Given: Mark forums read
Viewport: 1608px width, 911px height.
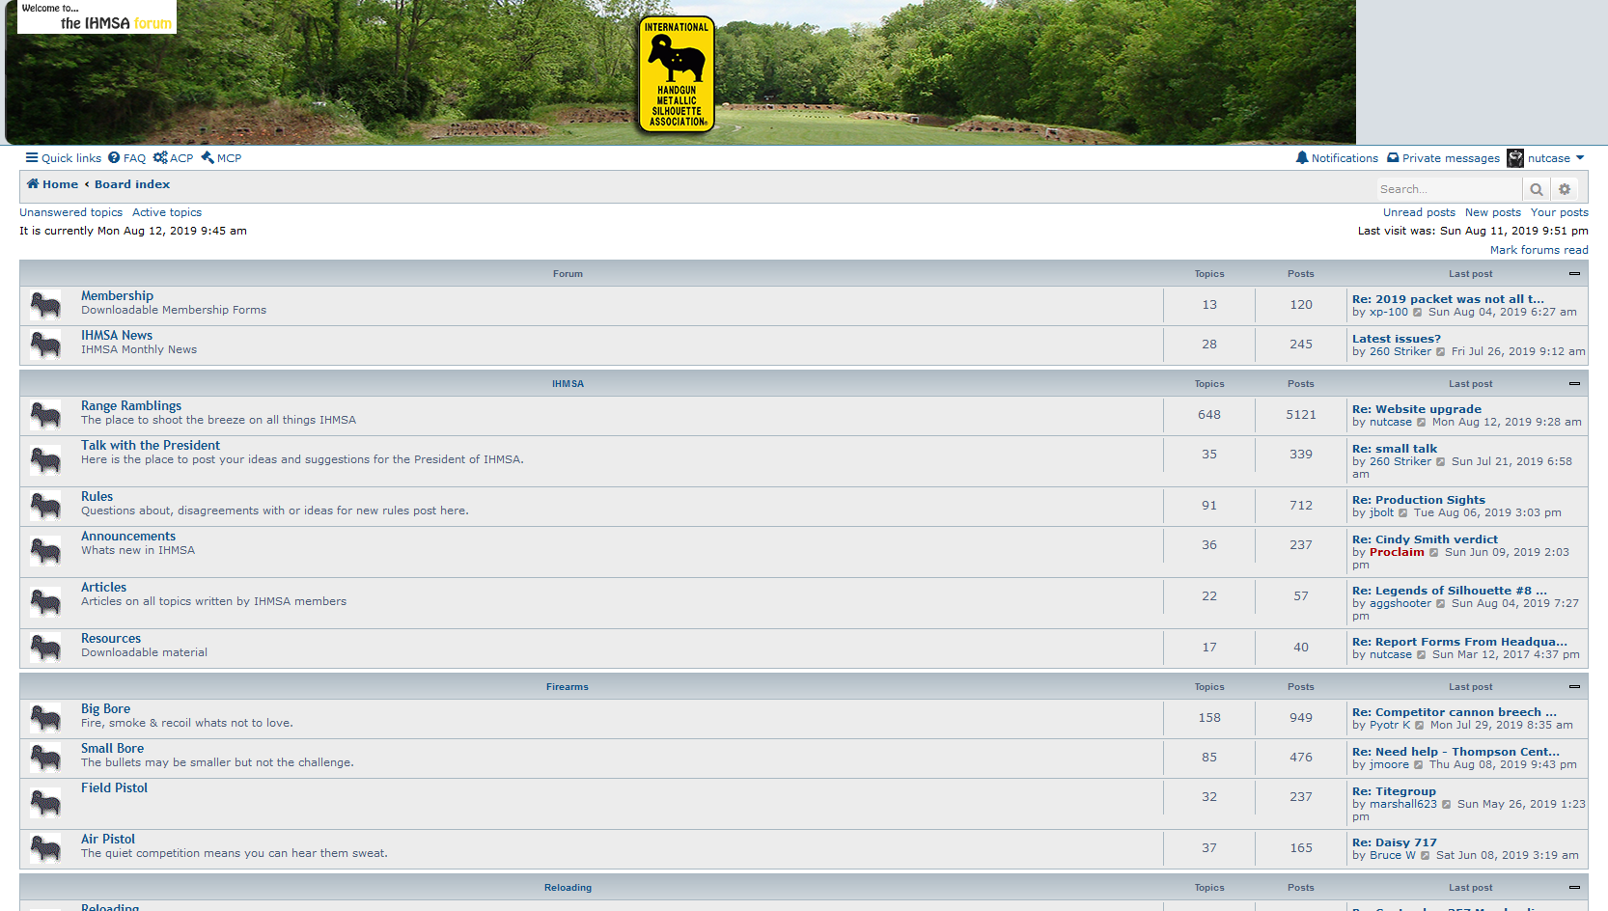Looking at the screenshot, I should pyautogui.click(x=1539, y=250).
